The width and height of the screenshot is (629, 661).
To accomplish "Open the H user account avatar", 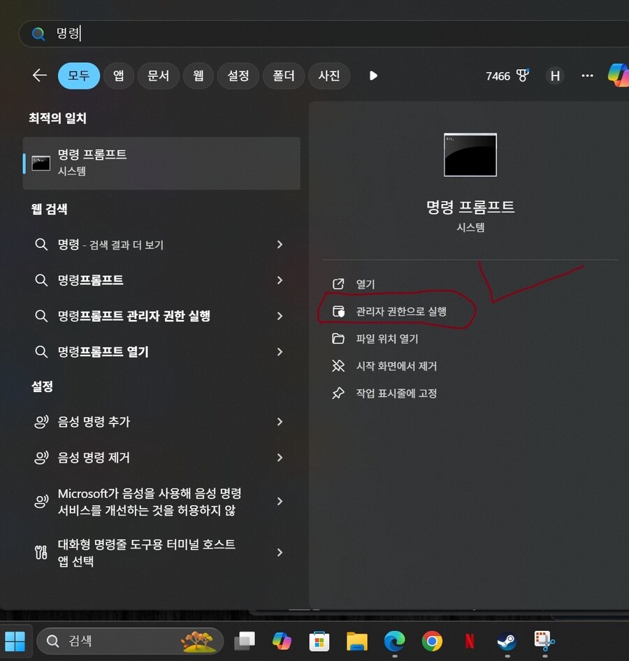I will point(555,75).
